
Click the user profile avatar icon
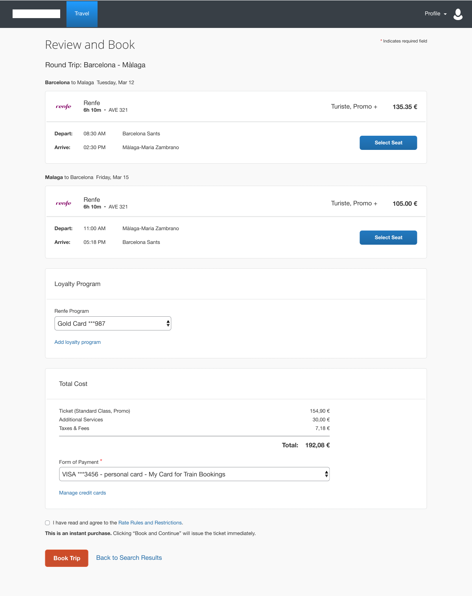click(x=458, y=14)
